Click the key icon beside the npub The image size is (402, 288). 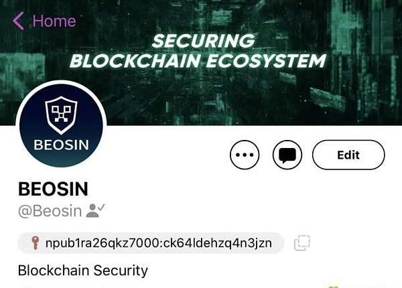(x=35, y=243)
